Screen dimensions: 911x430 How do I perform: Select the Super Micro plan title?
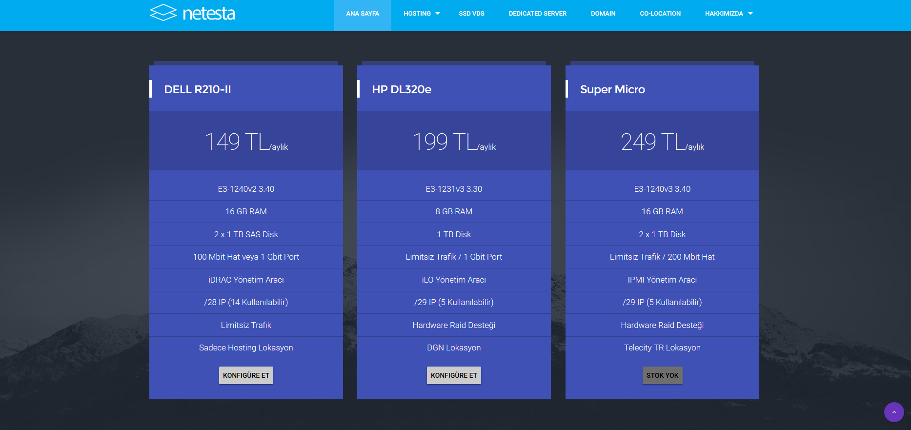pos(612,89)
